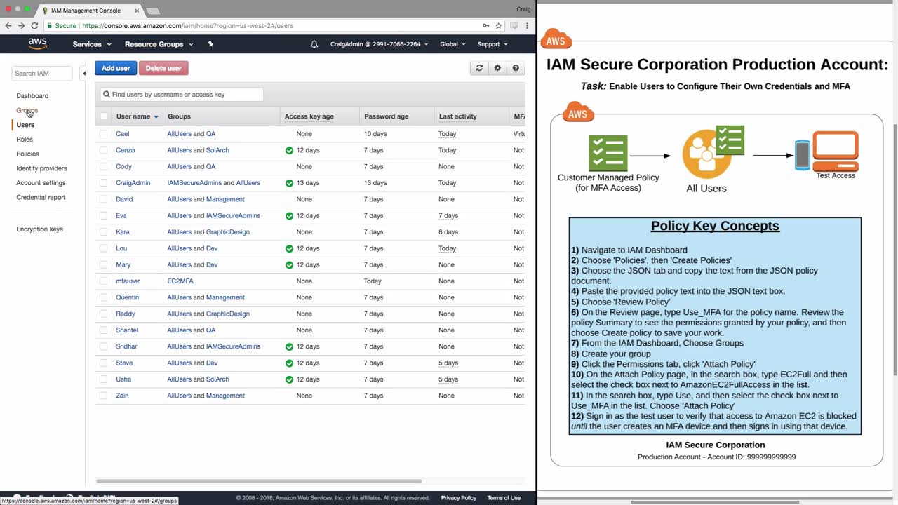Open the mfauser user link
This screenshot has width=898, height=505.
point(128,281)
